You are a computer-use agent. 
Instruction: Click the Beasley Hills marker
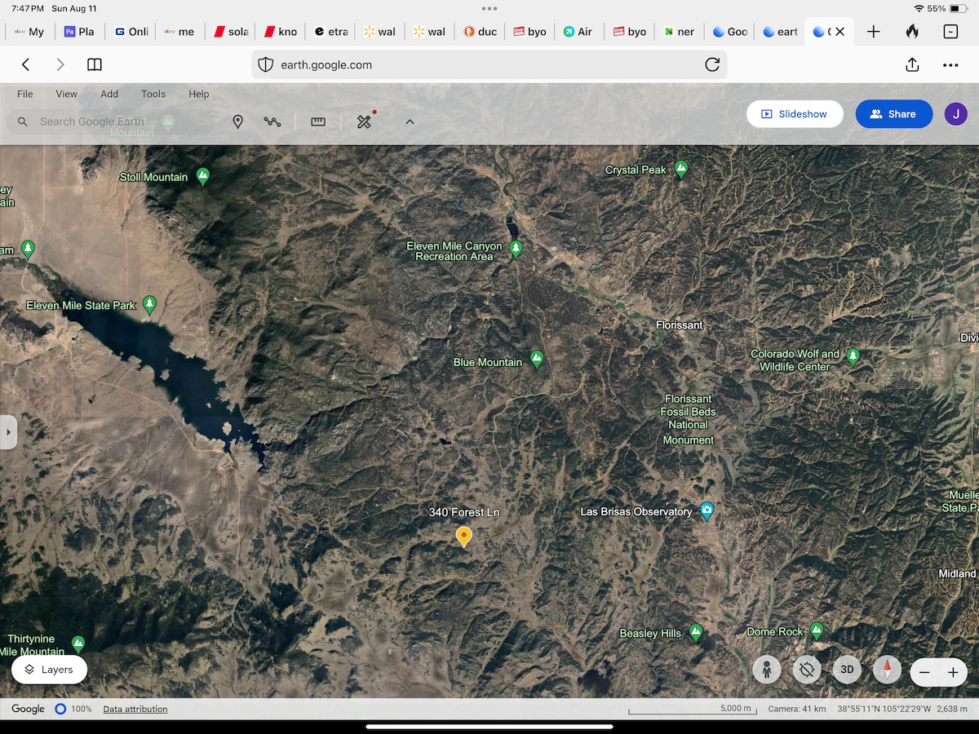point(696,632)
